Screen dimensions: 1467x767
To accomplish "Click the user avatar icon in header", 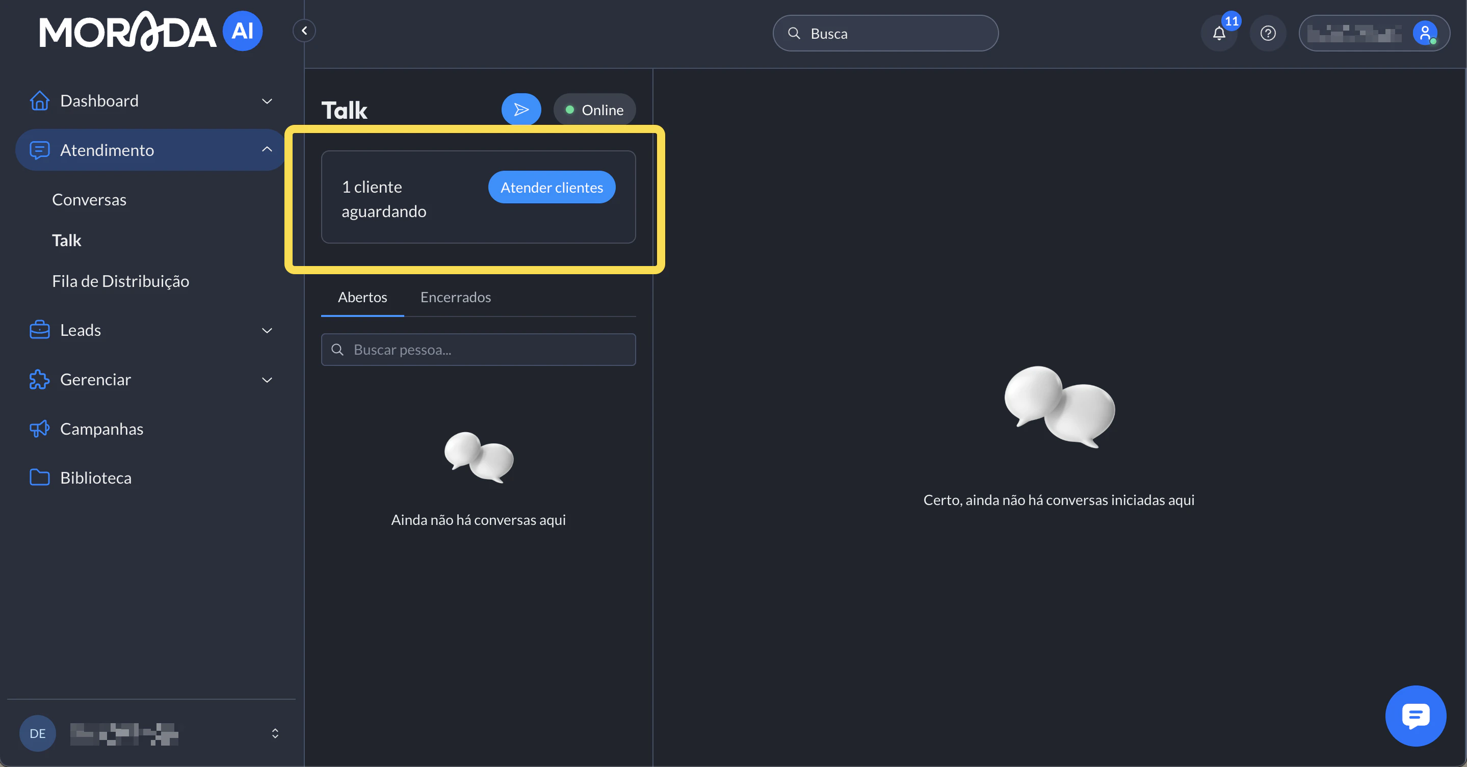I will tap(1424, 34).
